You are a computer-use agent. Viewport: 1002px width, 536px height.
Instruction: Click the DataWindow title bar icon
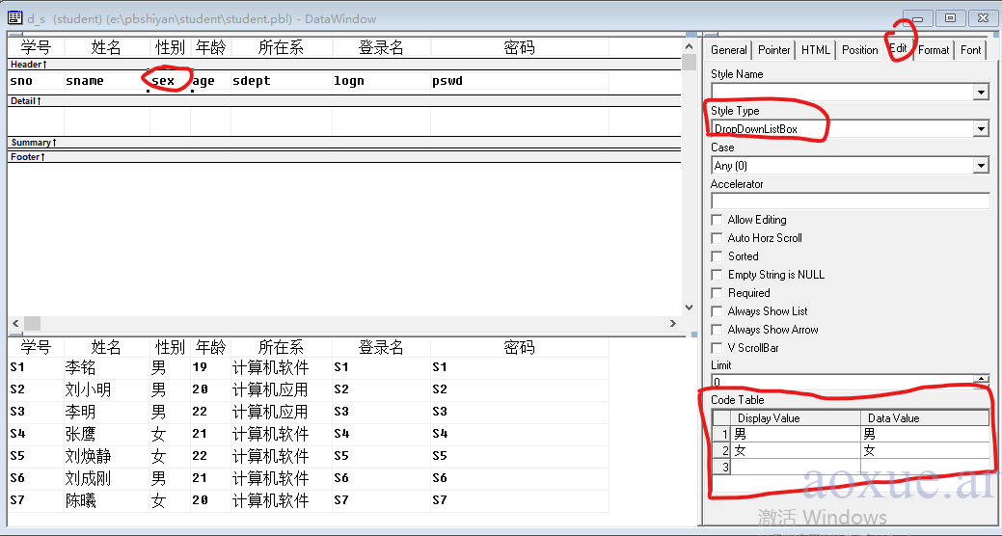click(14, 18)
